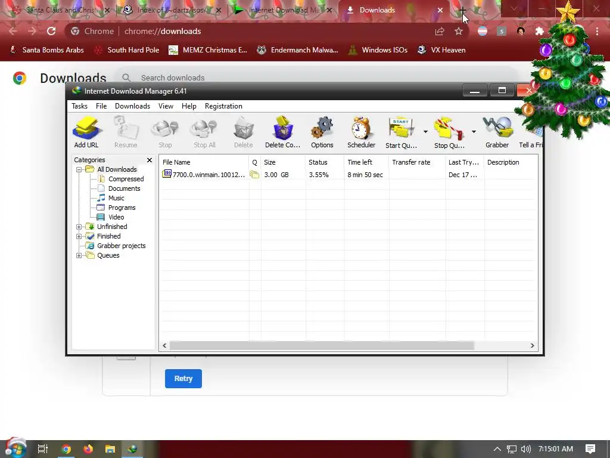Select Grabber projects in tree
610x458 pixels.
[x=121, y=246]
